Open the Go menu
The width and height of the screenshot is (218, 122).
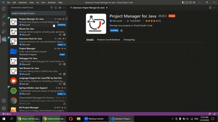click(37, 2)
